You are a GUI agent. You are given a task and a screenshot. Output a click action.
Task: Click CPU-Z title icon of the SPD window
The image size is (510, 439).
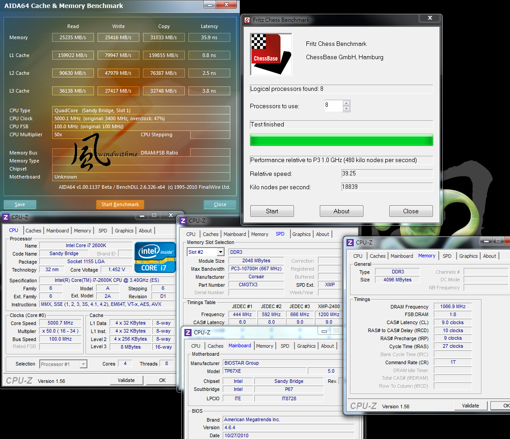pos(183,220)
